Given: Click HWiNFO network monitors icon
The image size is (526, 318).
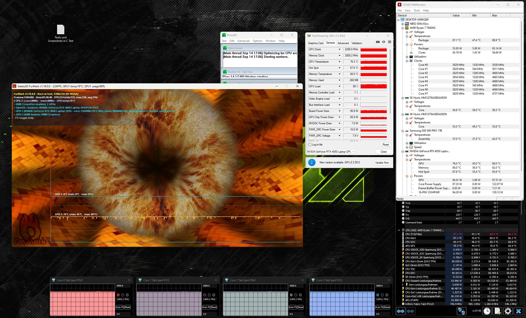Looking at the screenshot, I should coord(461,311).
